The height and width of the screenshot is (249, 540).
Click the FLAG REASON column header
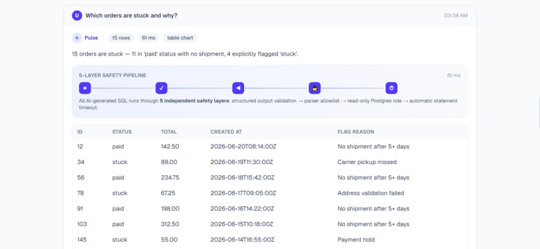356,132
